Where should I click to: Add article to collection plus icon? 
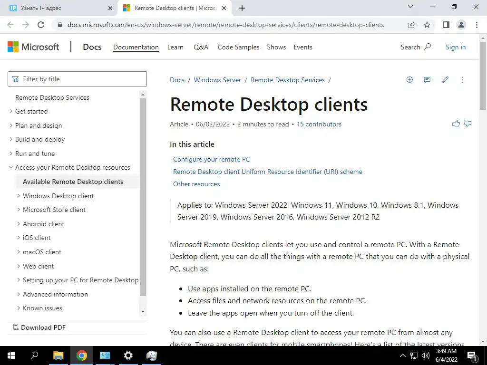[x=409, y=80]
